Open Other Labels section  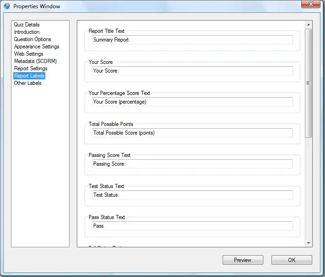27,83
